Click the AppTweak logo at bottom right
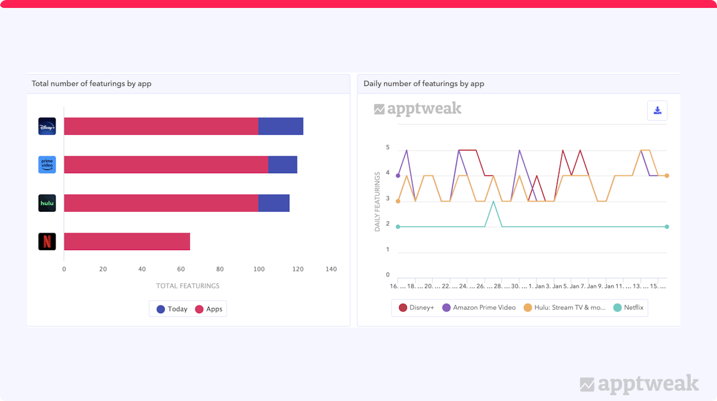 click(639, 383)
